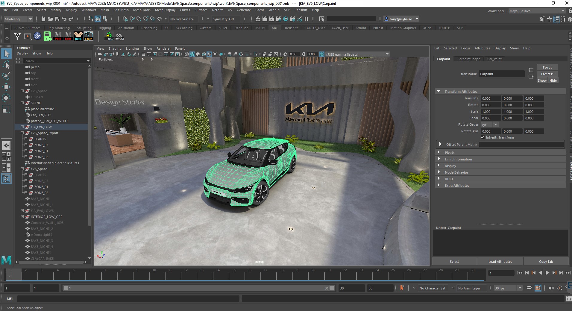572x311 pixels.
Task: Click the Undo arrow in the status line
Action: pyautogui.click(x=64, y=19)
